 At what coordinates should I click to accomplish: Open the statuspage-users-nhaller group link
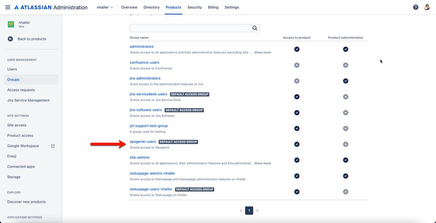151,189
